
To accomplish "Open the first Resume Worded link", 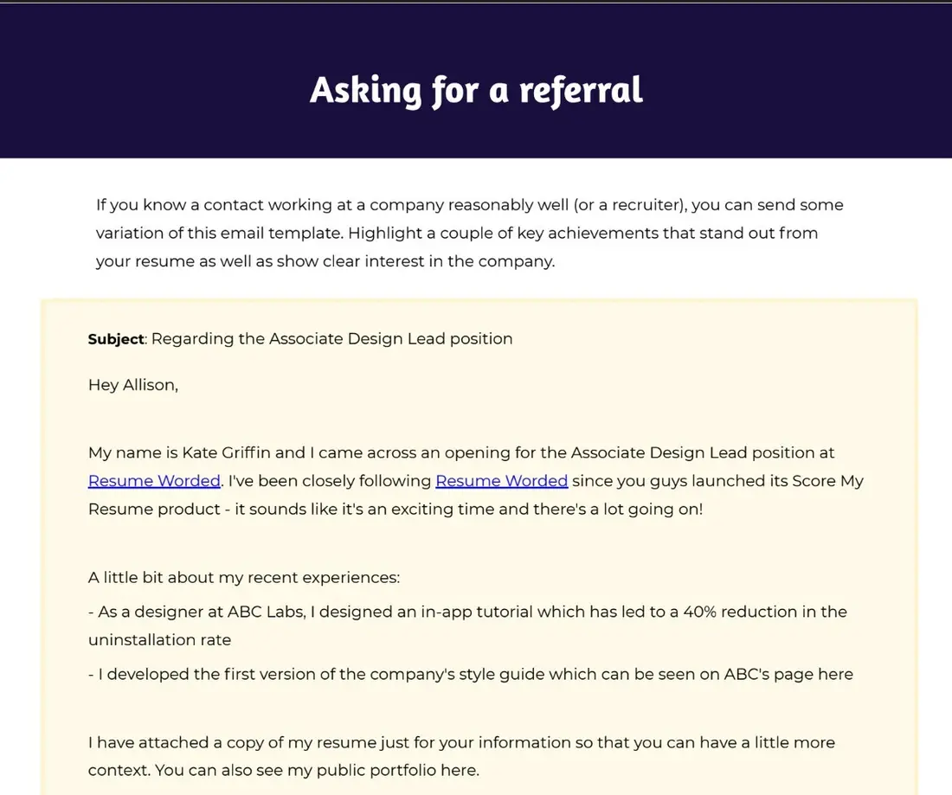I will (154, 481).
